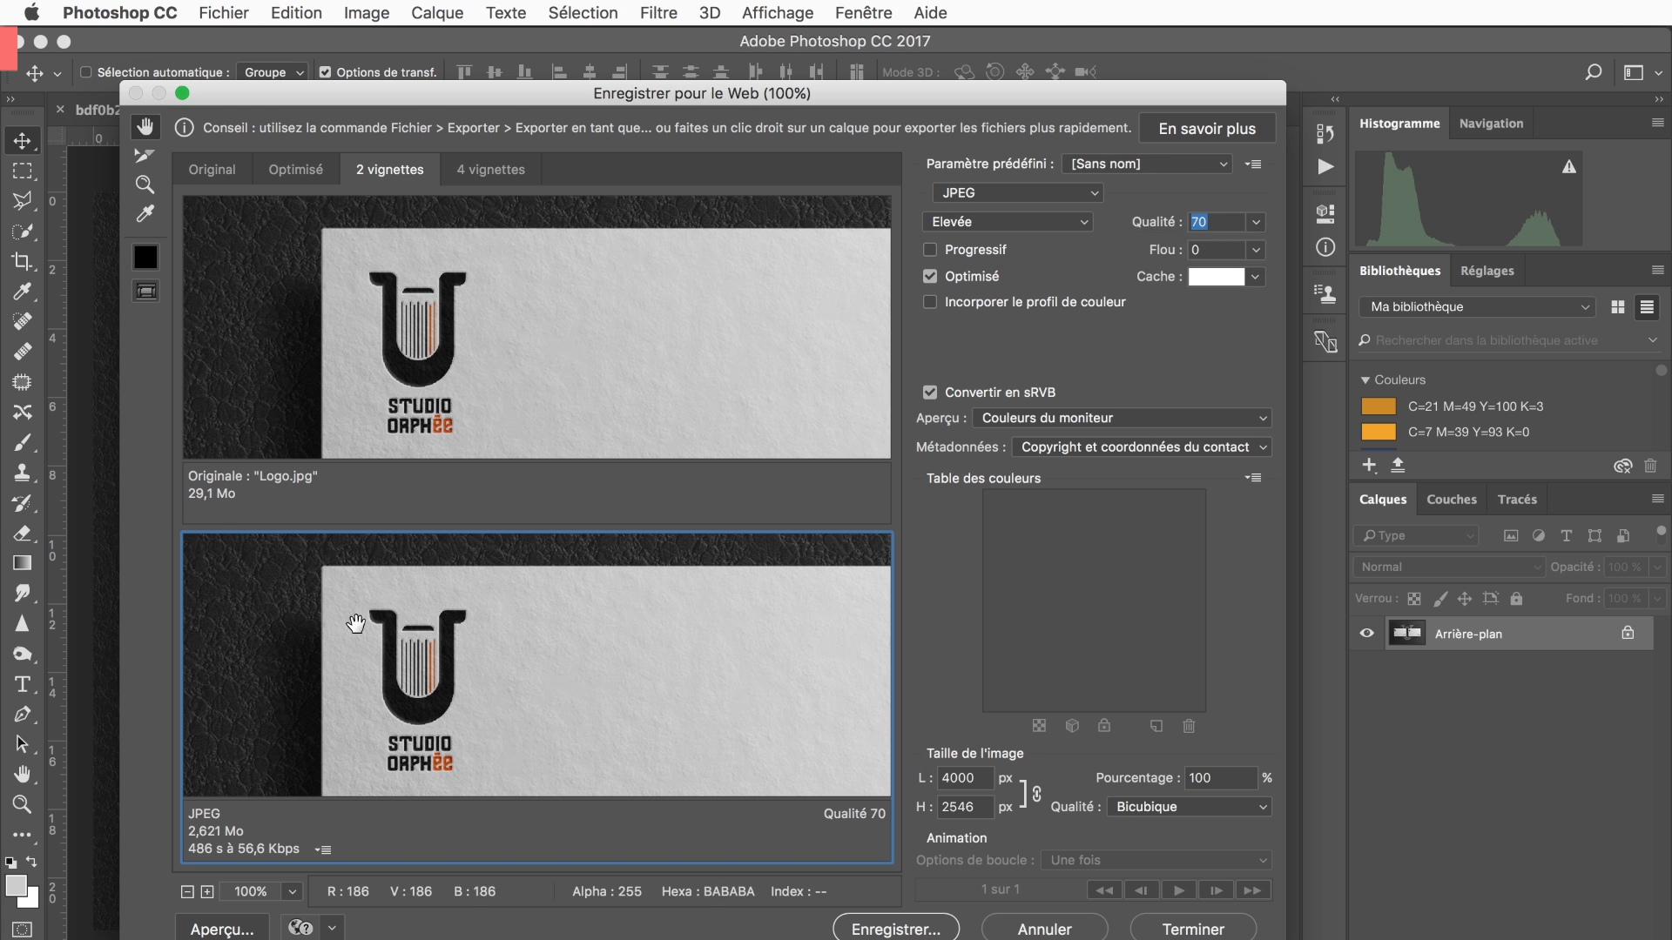Select the Crop tool in main toolbar
Screen dimensions: 1672x940
23,261
